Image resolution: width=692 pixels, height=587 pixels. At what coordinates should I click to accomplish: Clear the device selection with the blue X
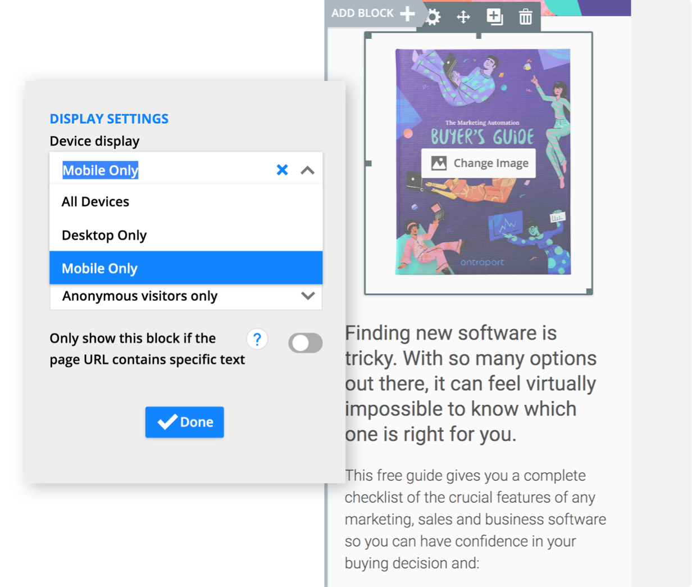[x=283, y=170]
